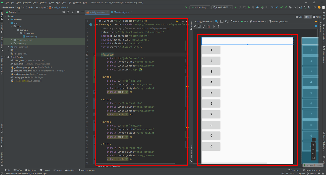Image resolution: width=326 pixels, height=175 pixels.
Task: Click Git rollback undo arrow icon
Action: [x=295, y=7]
